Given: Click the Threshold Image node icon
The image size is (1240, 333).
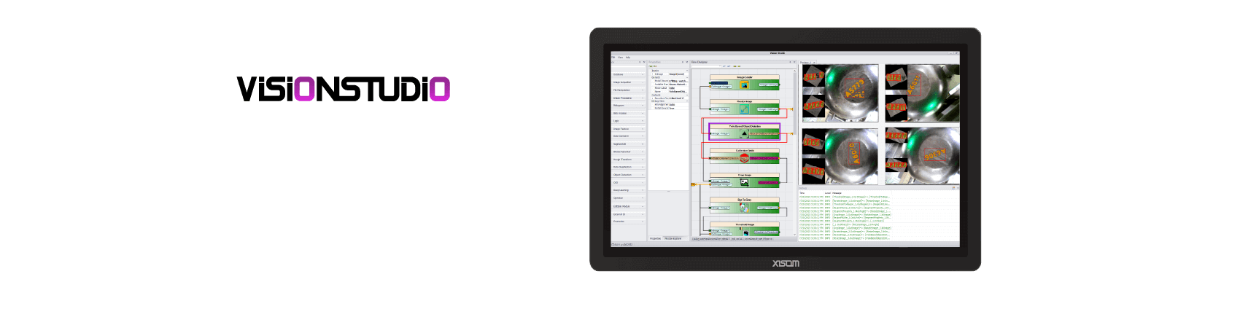Looking at the screenshot, I should click(x=744, y=232).
